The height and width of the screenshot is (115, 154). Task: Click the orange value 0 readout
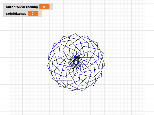click(33, 13)
